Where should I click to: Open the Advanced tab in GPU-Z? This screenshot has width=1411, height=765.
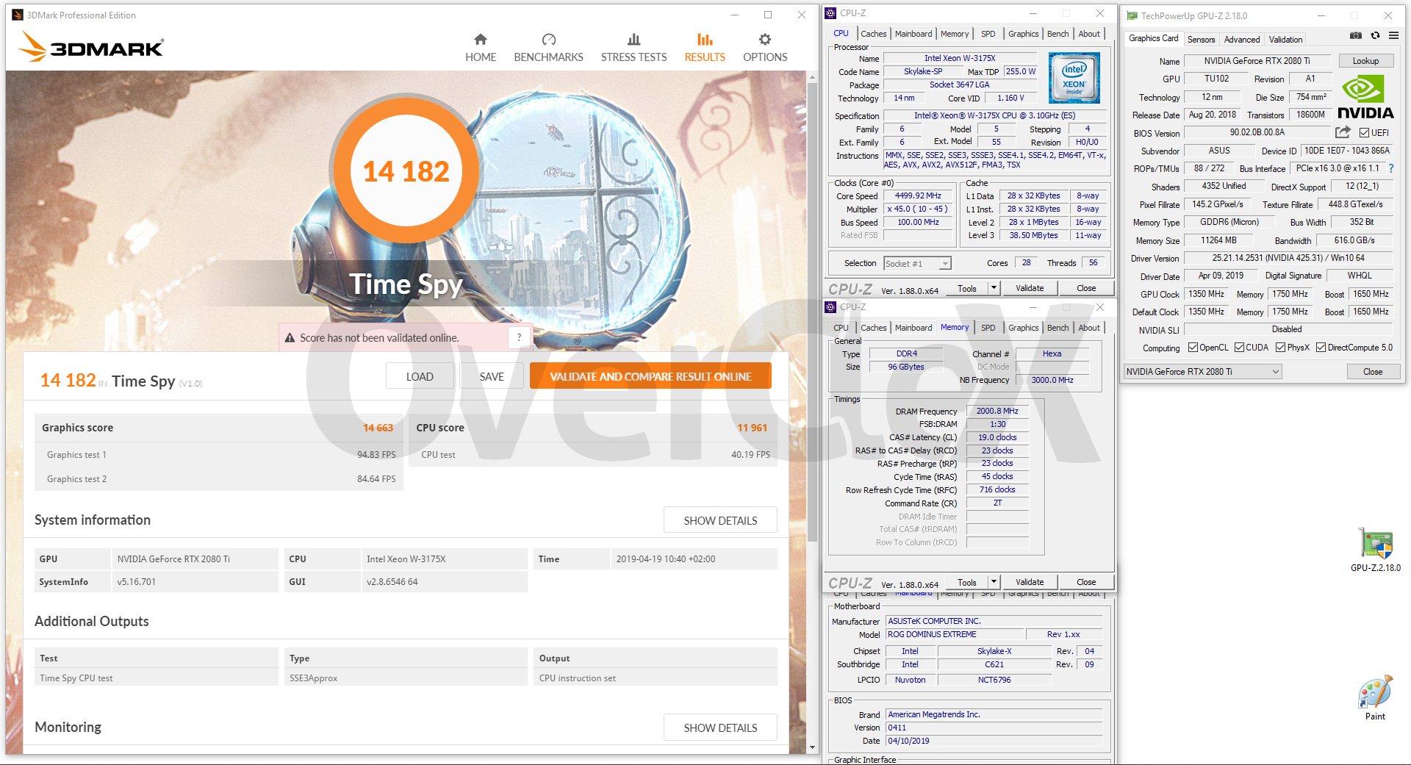(x=1242, y=40)
